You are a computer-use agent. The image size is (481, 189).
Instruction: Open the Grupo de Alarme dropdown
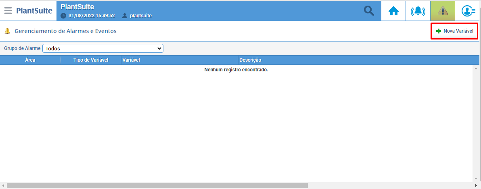[103, 48]
